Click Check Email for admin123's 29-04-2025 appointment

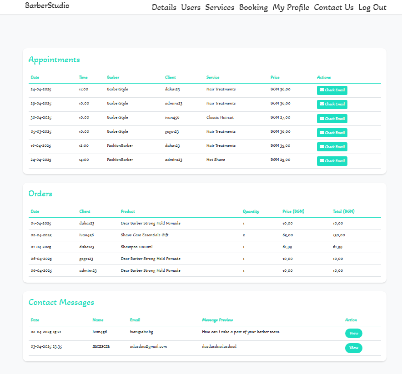click(332, 104)
